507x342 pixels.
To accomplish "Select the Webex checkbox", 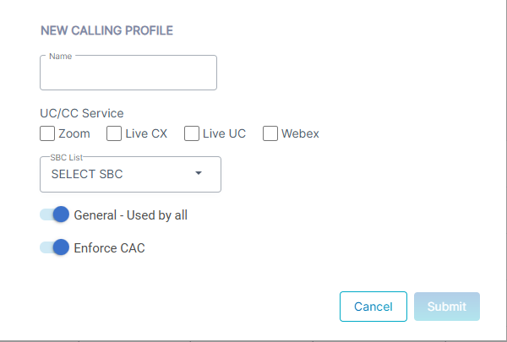I will coord(270,133).
